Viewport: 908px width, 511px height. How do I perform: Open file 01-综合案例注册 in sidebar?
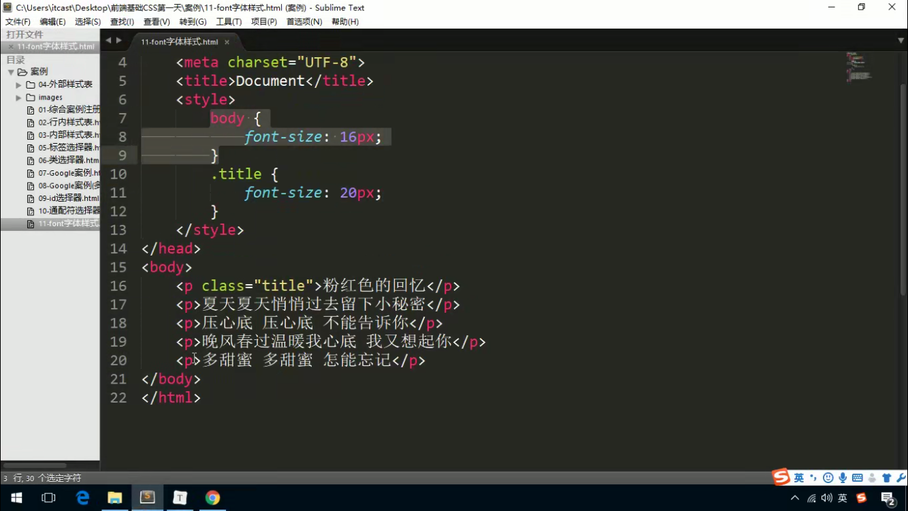[x=69, y=110]
